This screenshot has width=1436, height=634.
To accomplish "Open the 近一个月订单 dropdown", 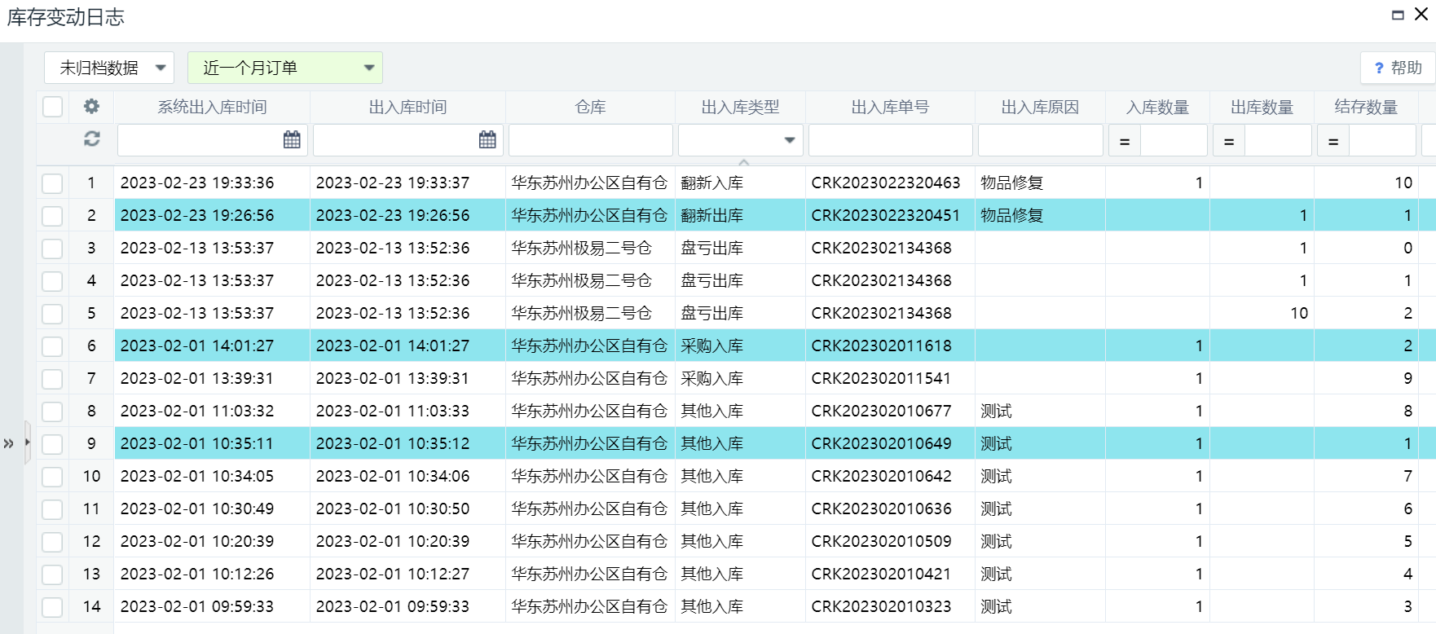I will pos(285,68).
